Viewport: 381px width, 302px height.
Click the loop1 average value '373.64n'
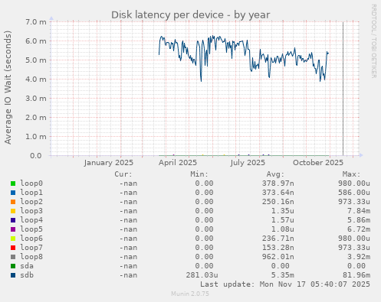coord(278,193)
